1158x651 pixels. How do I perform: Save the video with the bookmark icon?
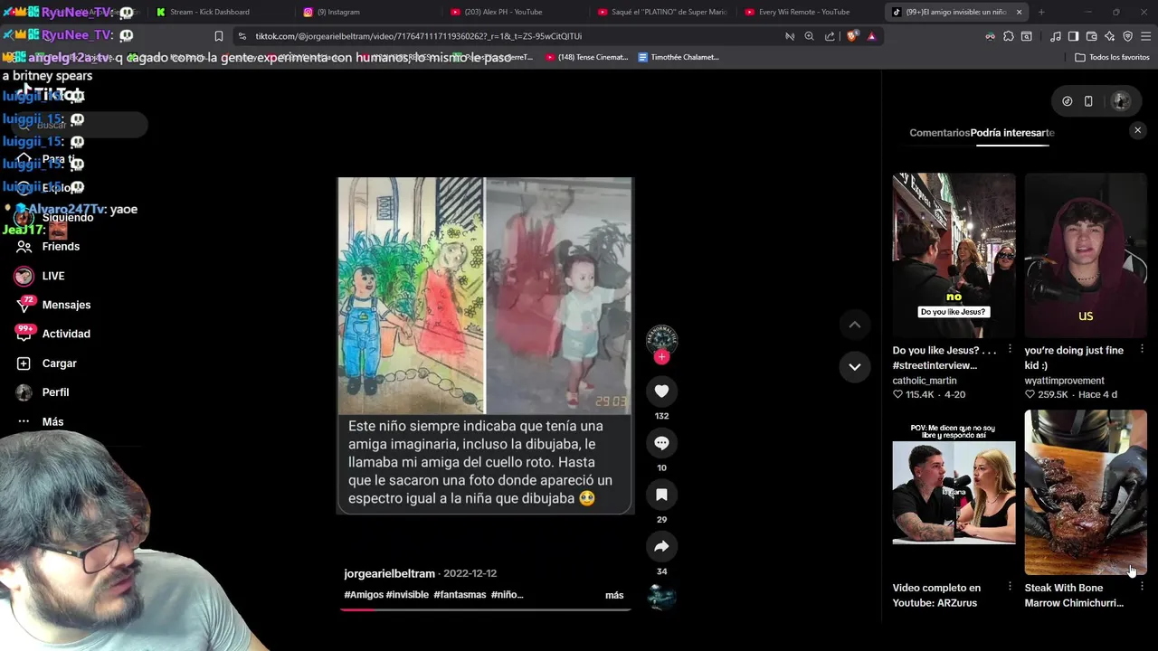pyautogui.click(x=661, y=495)
